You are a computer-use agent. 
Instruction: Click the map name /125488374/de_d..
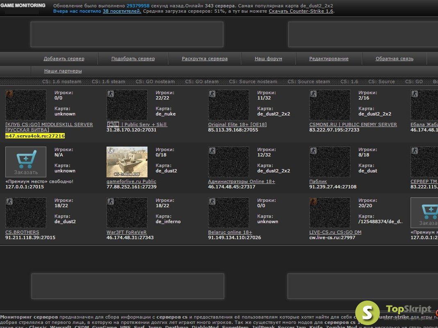pos(381,222)
